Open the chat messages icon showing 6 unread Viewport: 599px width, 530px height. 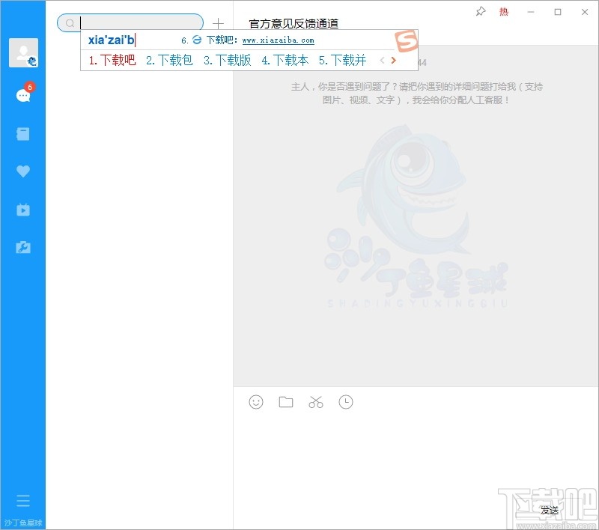(x=23, y=96)
